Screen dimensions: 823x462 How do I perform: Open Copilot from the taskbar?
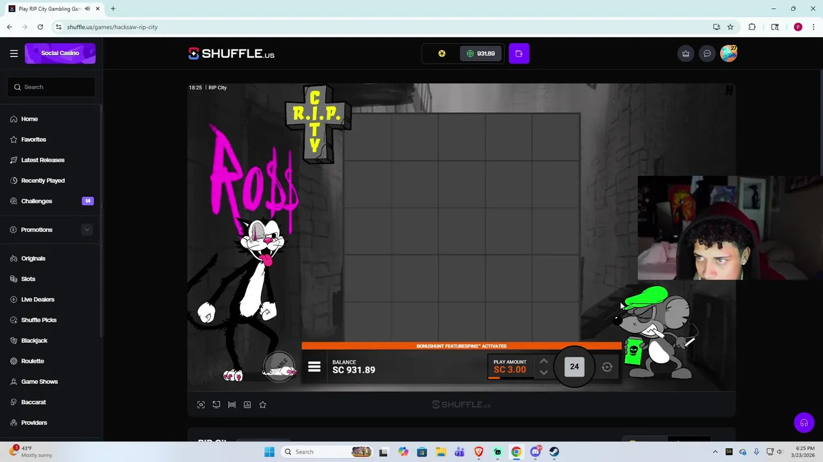tap(402, 452)
